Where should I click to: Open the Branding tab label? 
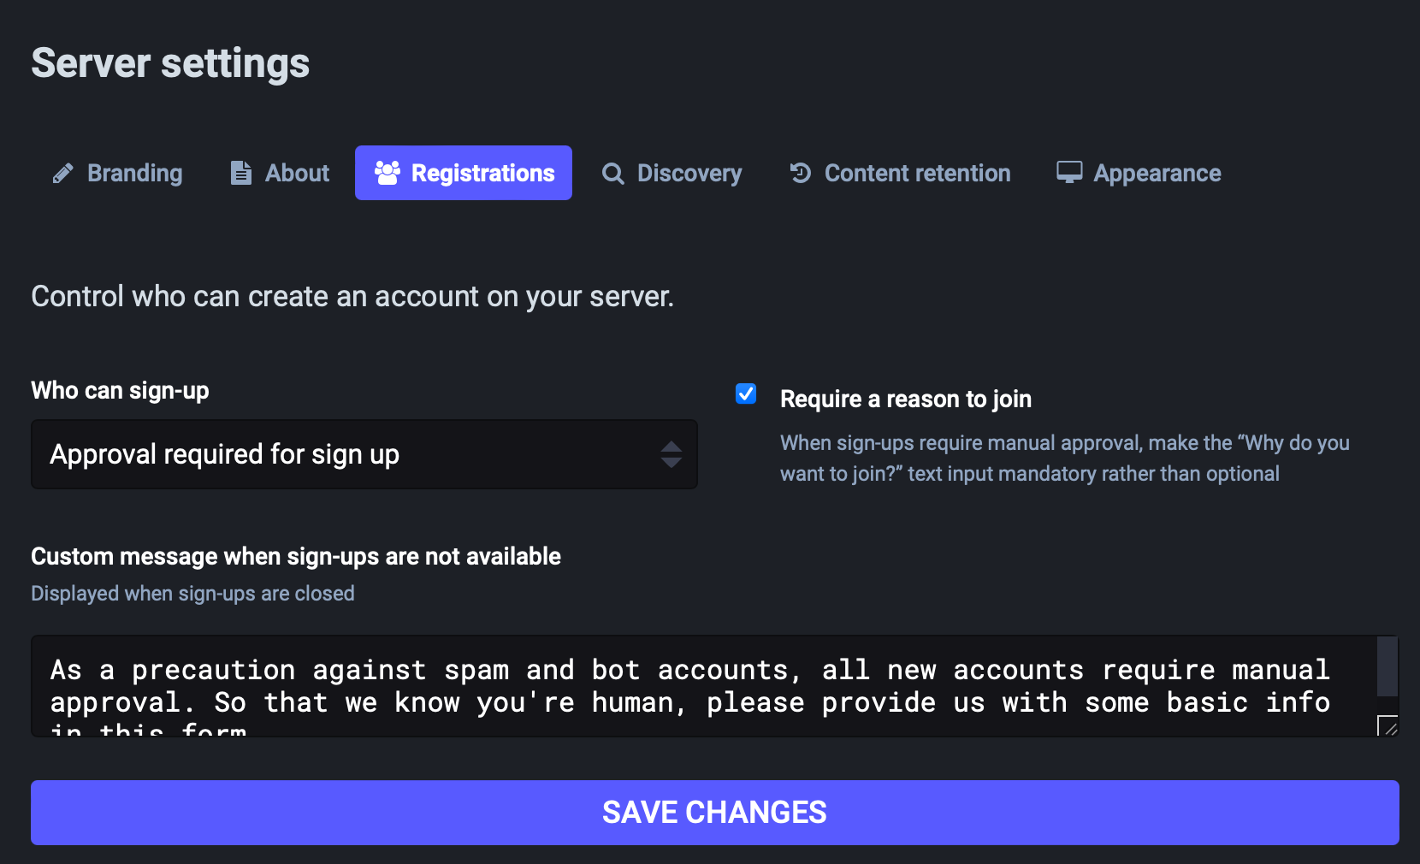(x=134, y=173)
